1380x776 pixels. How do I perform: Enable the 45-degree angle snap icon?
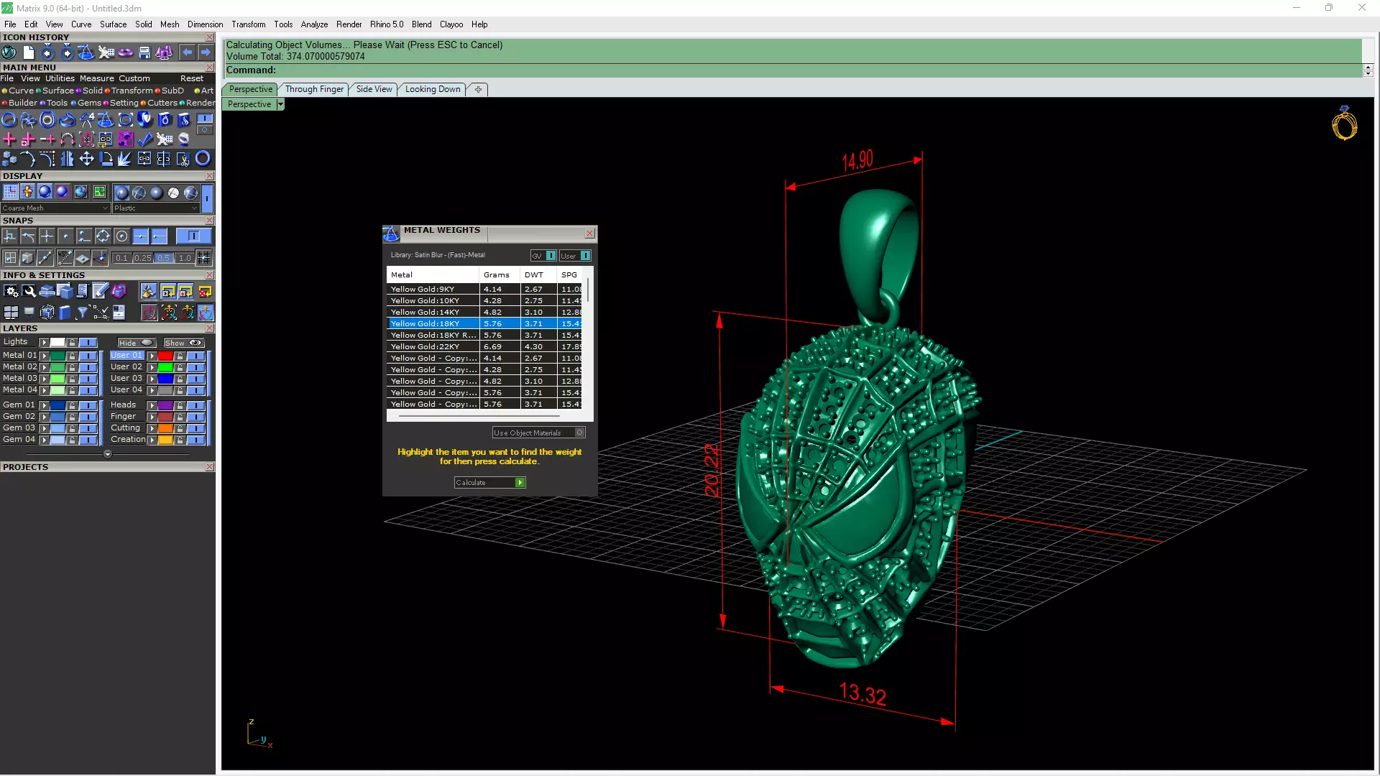[x=65, y=257]
